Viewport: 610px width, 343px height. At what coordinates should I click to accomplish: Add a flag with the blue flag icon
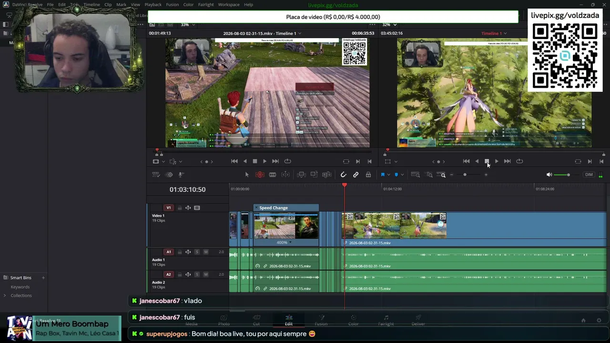382,175
